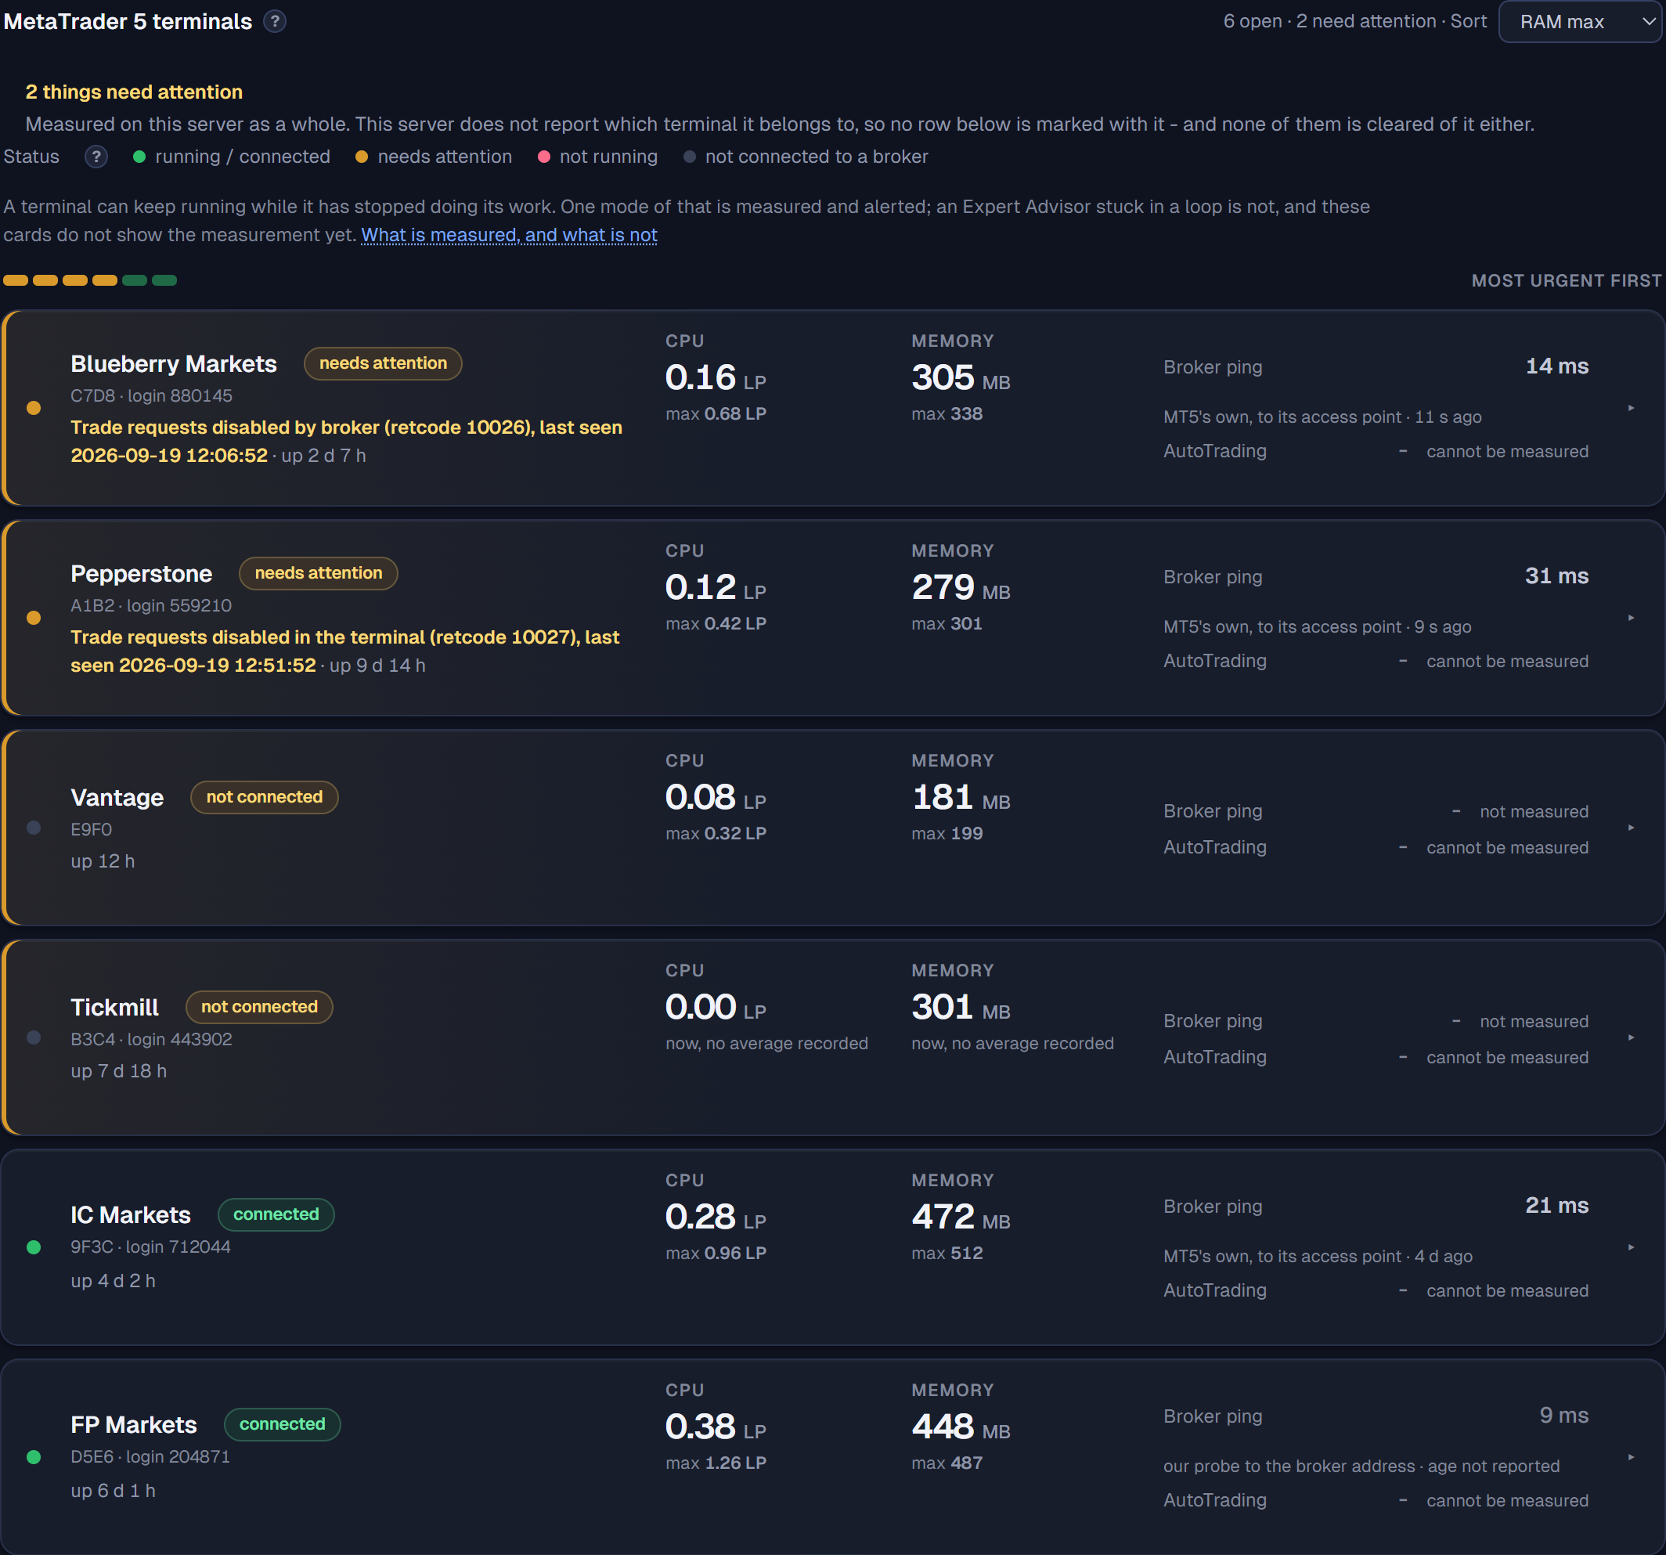This screenshot has width=1666, height=1555.
Task: Click the 'connected' badge on FP Markets
Action: pyautogui.click(x=283, y=1424)
